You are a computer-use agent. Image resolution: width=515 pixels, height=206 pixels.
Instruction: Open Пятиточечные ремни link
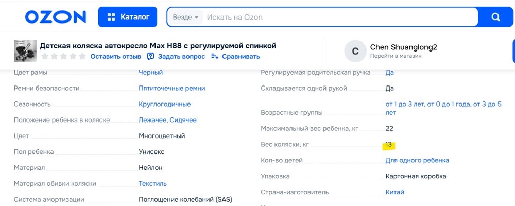click(x=172, y=88)
